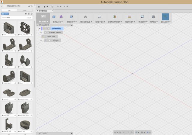Open the MODEL workspace menu
Screen dimensions: 192x135
(43, 22)
